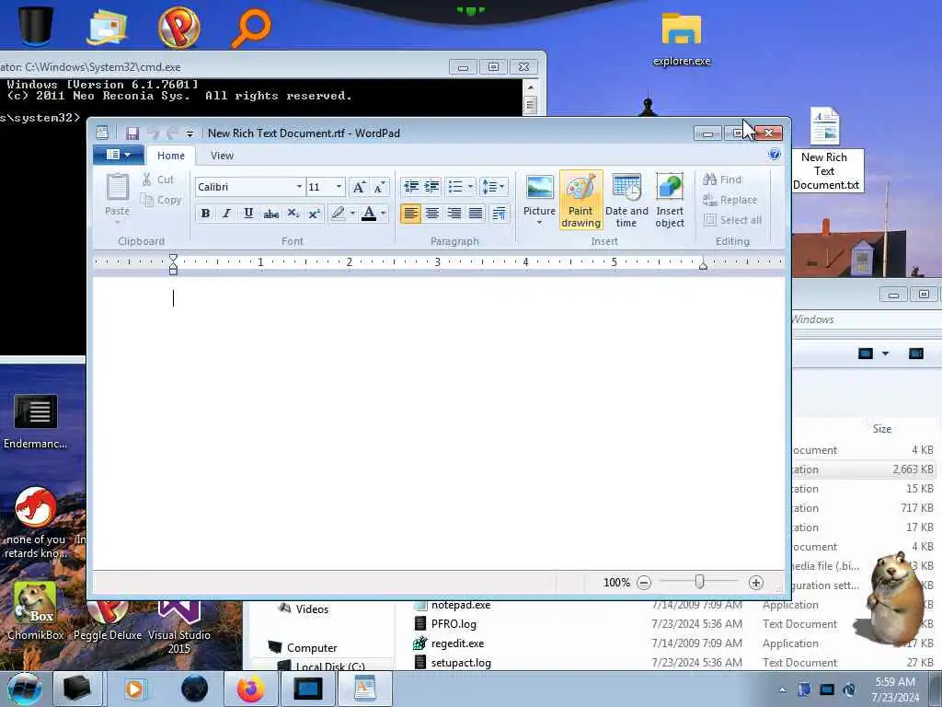Viewport: 942px width, 707px height.
Task: Toggle Italic formatting
Action: pyautogui.click(x=226, y=214)
